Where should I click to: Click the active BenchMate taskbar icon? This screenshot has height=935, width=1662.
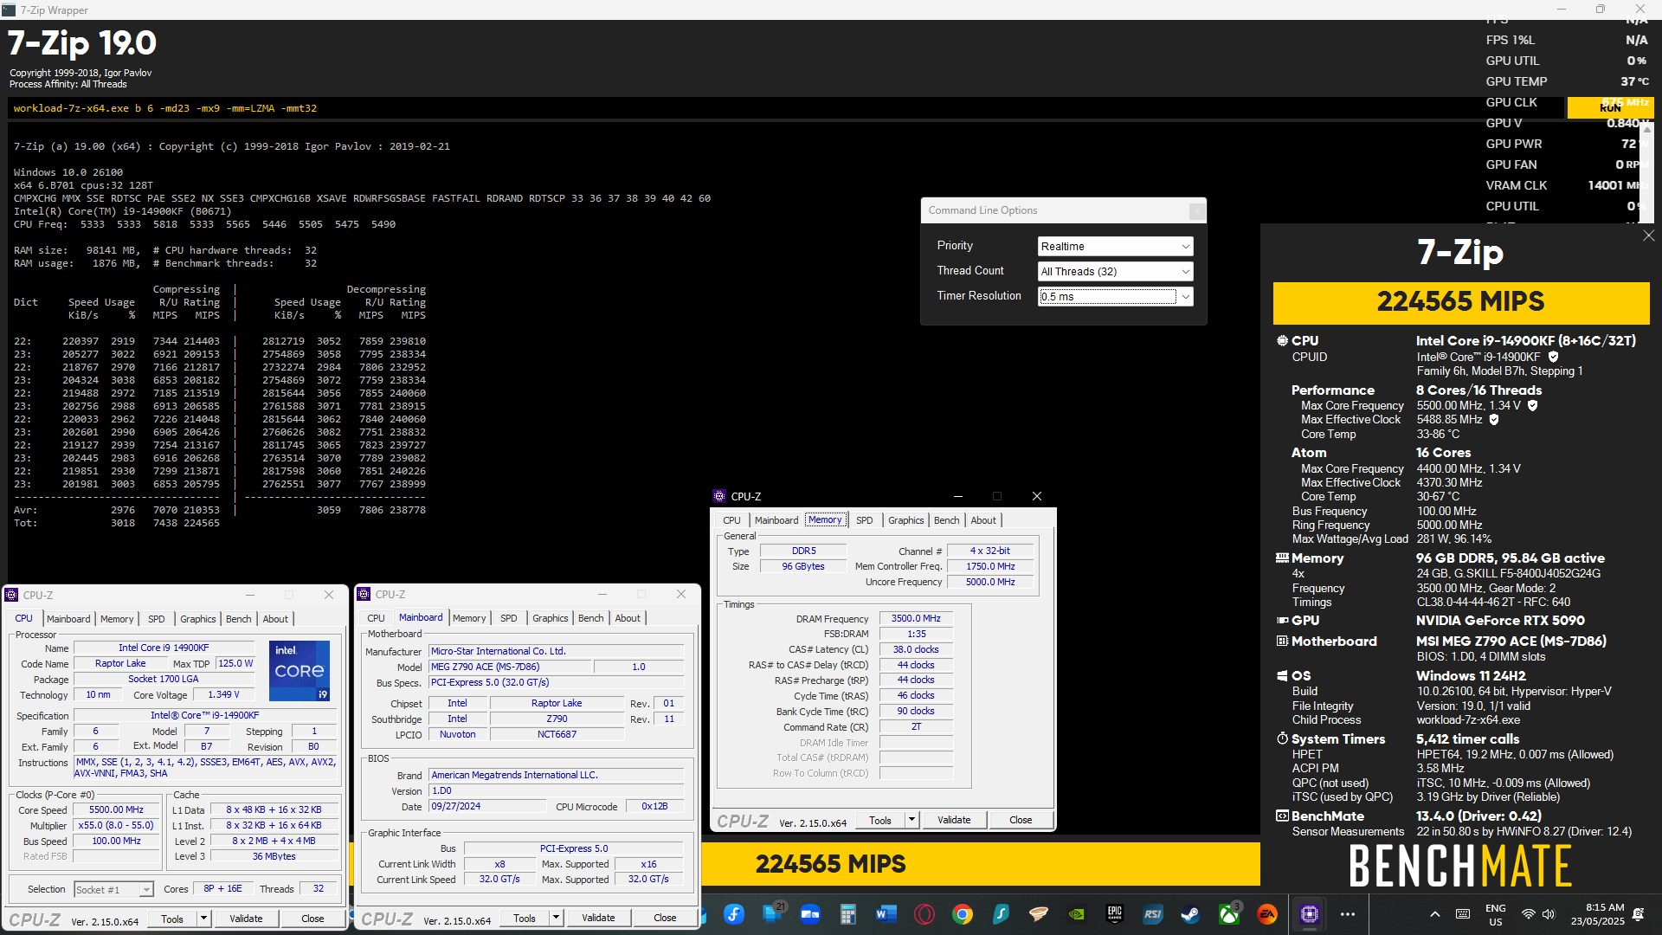click(x=1309, y=914)
